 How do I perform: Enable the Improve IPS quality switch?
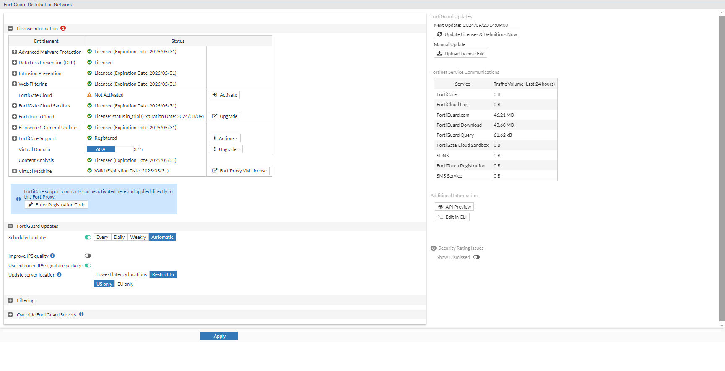pyautogui.click(x=88, y=256)
